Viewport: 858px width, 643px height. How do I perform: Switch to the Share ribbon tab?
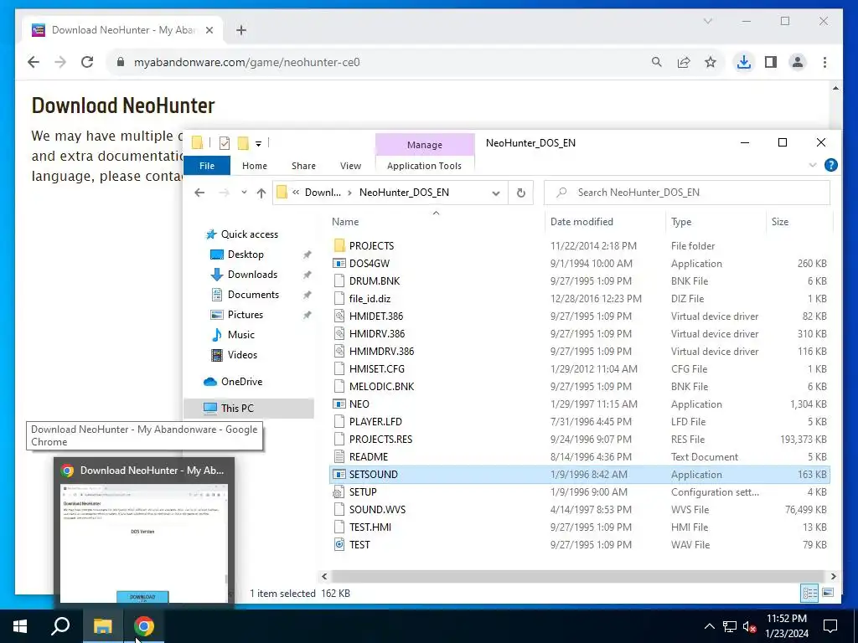[x=303, y=166]
